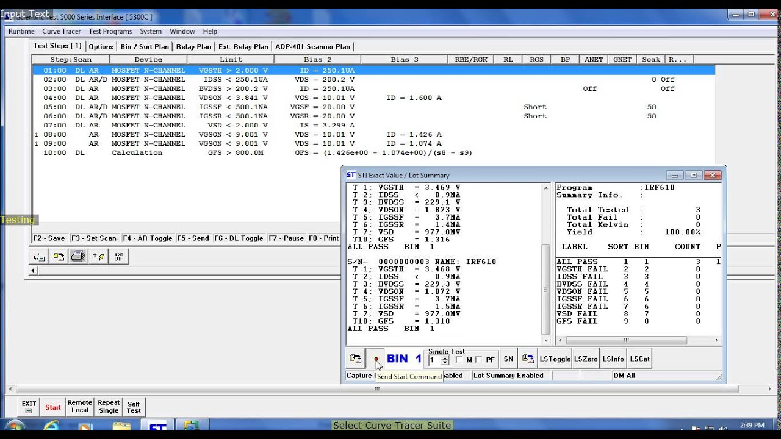Click the Device column header
Image resolution: width=781 pixels, height=439 pixels.
click(x=148, y=59)
